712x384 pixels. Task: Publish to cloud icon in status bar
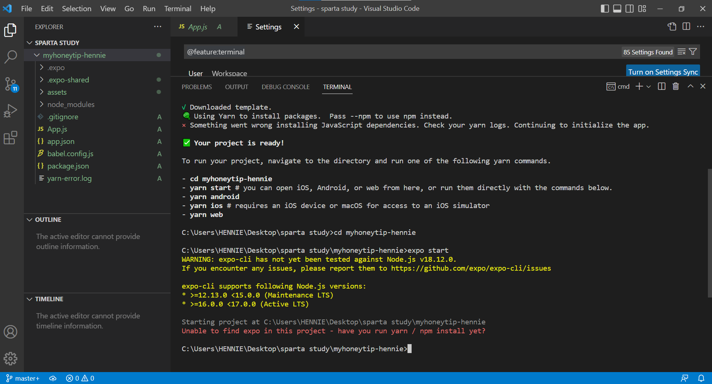tap(53, 378)
